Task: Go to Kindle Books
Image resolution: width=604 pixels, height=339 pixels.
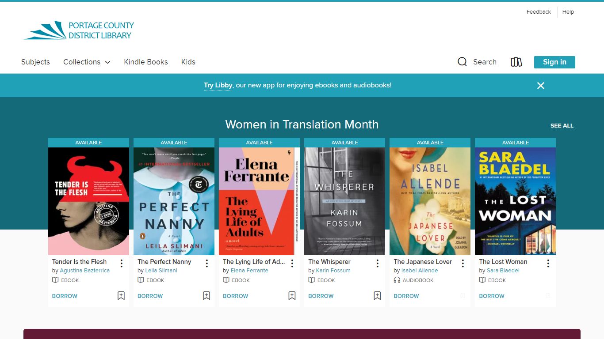Action: (146, 62)
